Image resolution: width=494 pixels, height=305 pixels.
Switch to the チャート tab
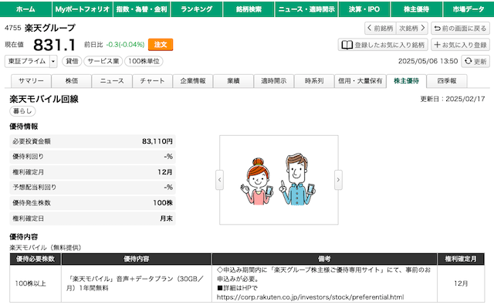tap(153, 81)
